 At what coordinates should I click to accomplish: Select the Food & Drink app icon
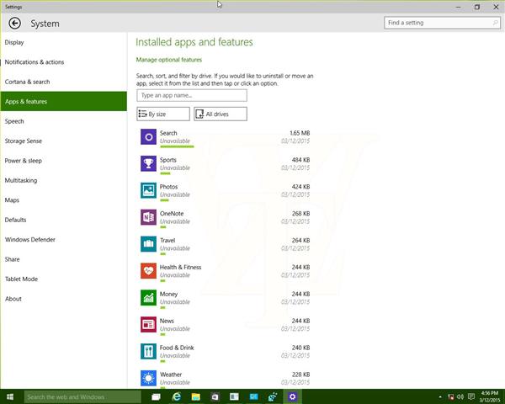147,351
